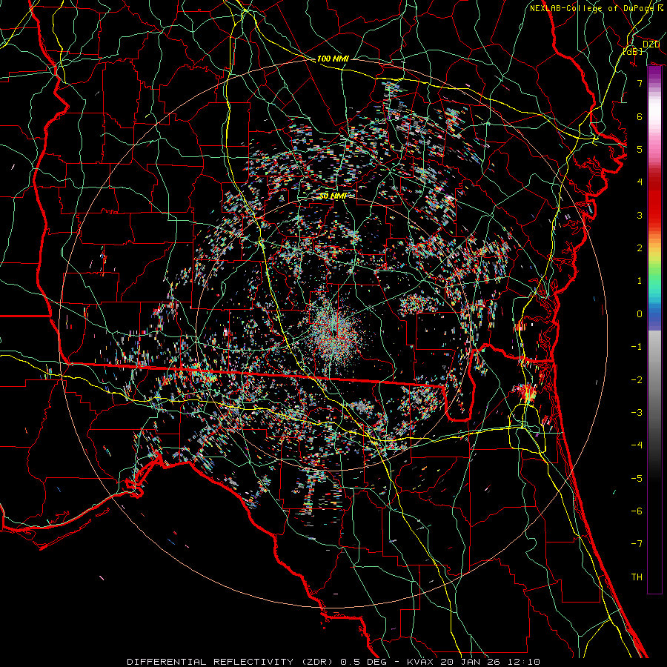667x667 pixels.
Task: Click the legend value 1
Action: [640, 280]
